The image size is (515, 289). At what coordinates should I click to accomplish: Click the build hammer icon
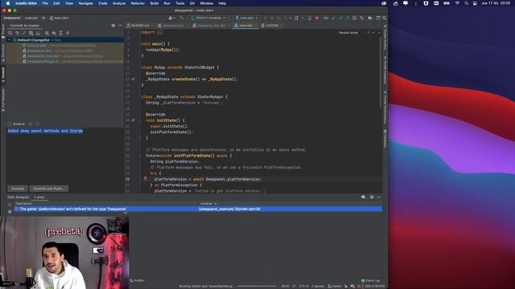pos(182,18)
